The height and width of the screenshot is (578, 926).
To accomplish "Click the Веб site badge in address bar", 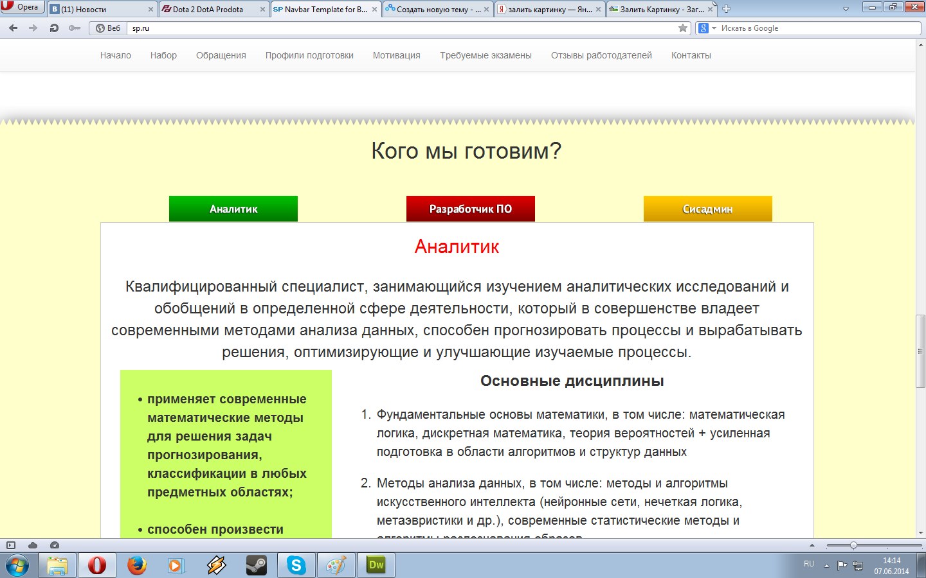I will [108, 28].
